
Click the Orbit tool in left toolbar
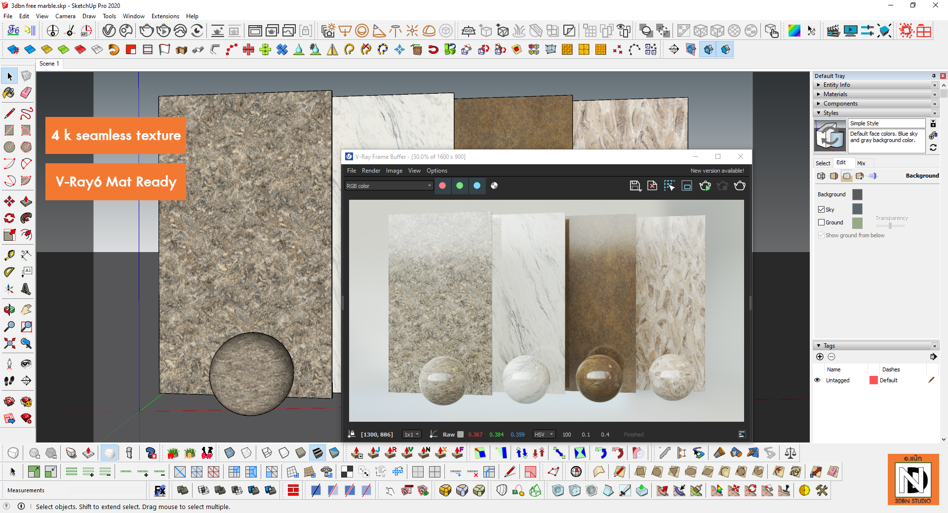tap(9, 310)
